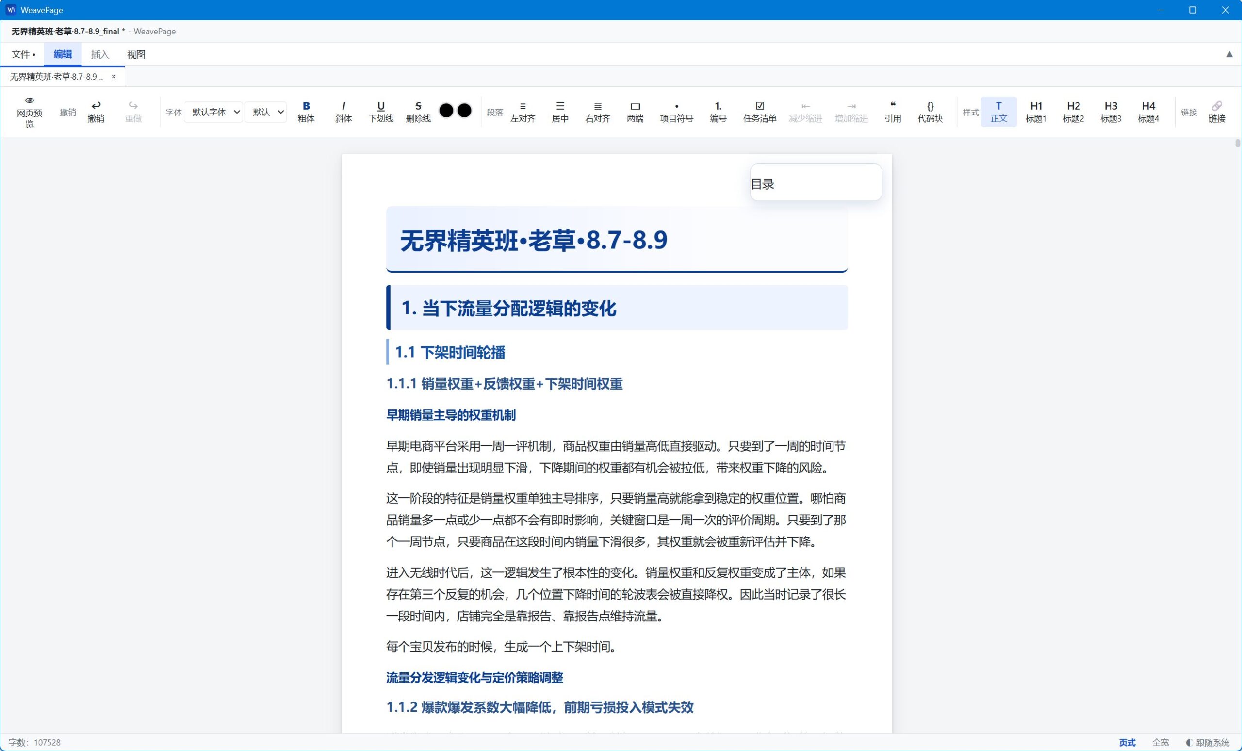This screenshot has height=751, width=1242.
Task: Apply italic with the 斜体 icon
Action: (x=343, y=112)
